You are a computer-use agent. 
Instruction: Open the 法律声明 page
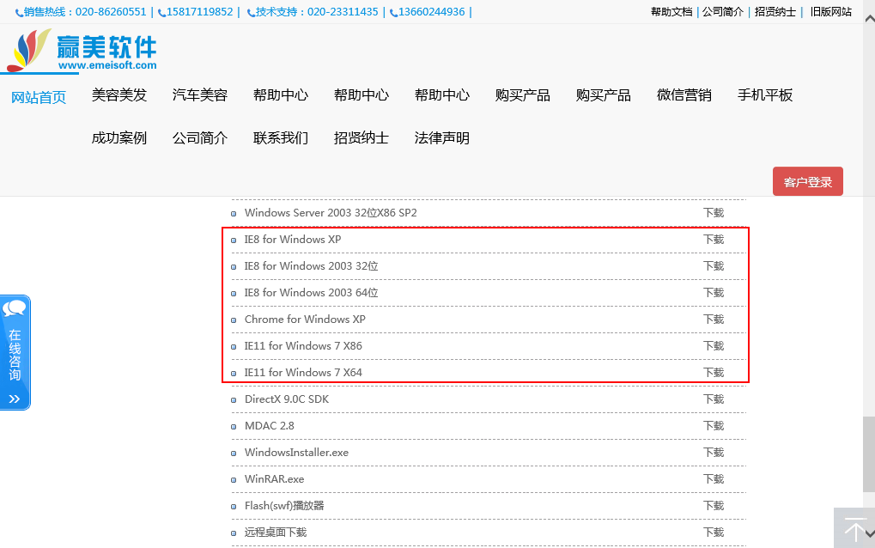[441, 138]
